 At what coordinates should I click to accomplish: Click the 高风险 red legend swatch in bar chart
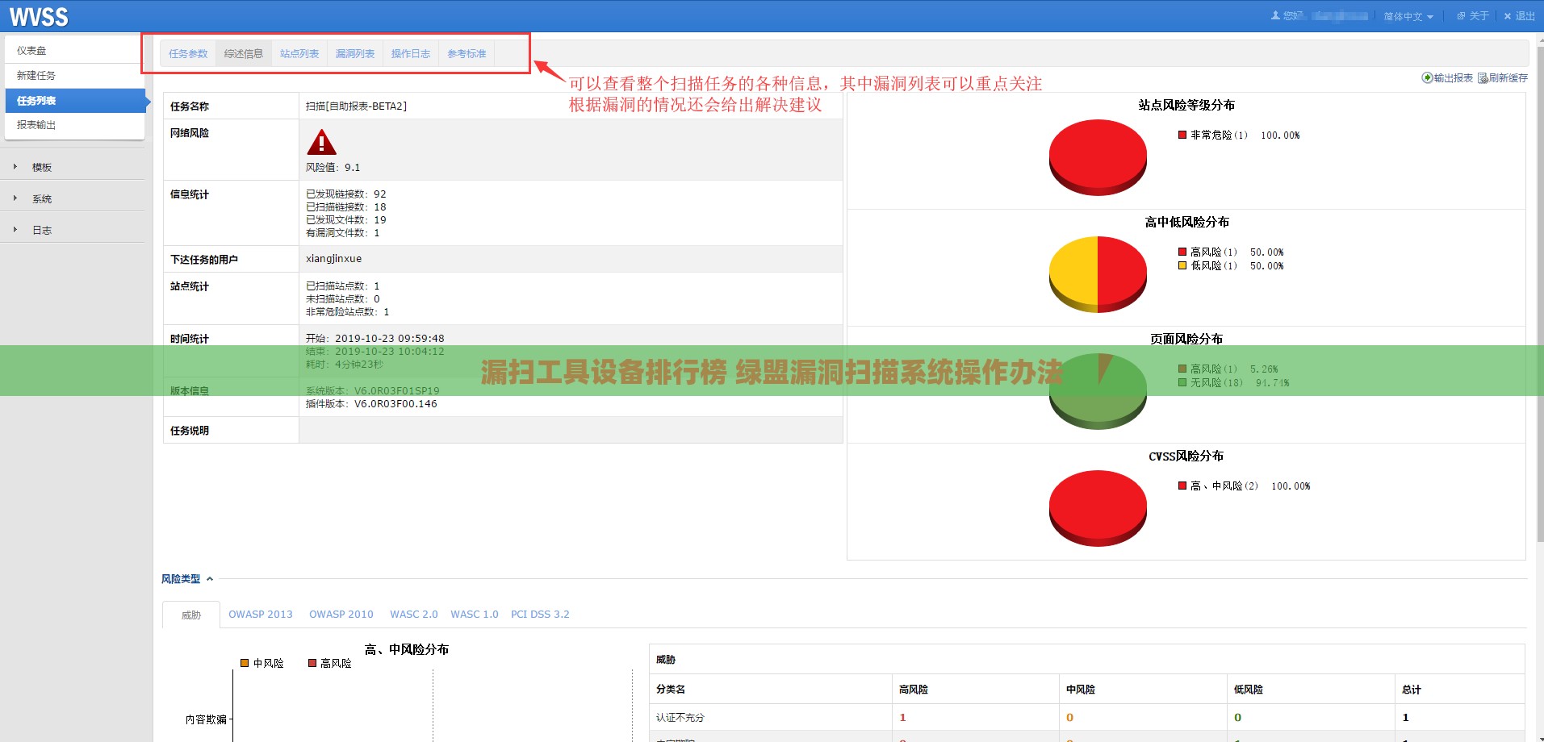tap(312, 663)
